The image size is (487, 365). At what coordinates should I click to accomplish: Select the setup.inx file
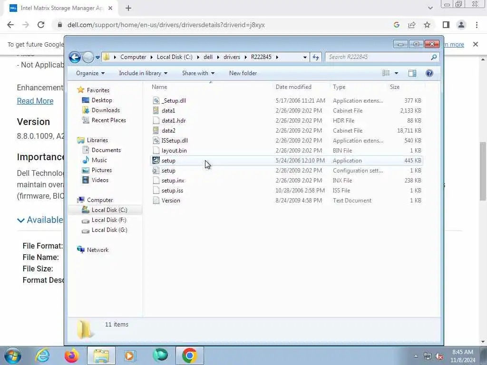coord(173,180)
